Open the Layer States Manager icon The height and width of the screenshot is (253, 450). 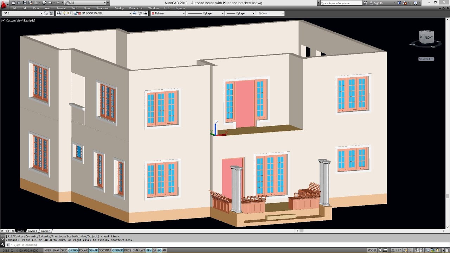click(145, 13)
